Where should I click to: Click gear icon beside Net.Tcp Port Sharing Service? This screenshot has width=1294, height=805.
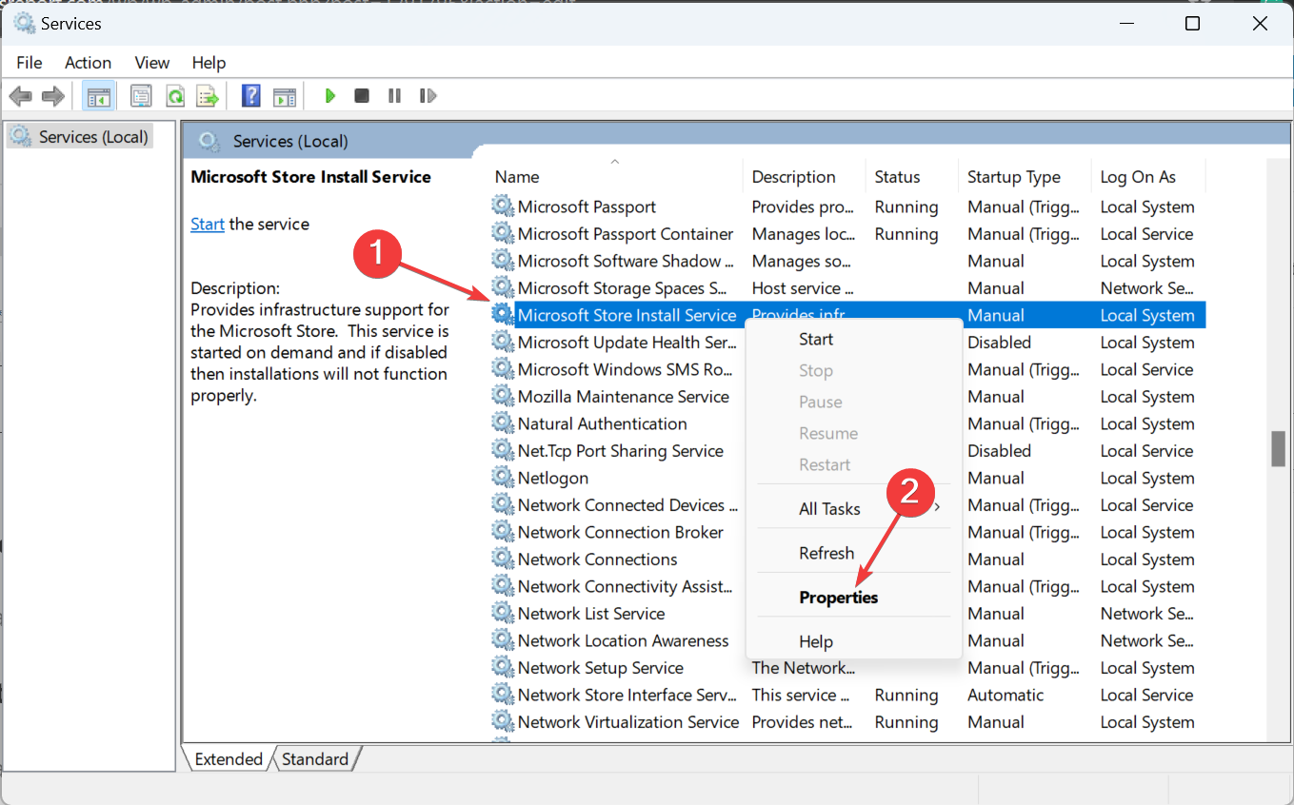pyautogui.click(x=503, y=450)
